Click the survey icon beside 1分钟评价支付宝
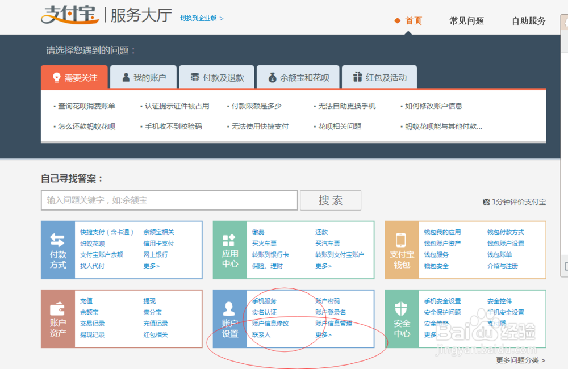The width and height of the screenshot is (568, 369). pyautogui.click(x=486, y=202)
